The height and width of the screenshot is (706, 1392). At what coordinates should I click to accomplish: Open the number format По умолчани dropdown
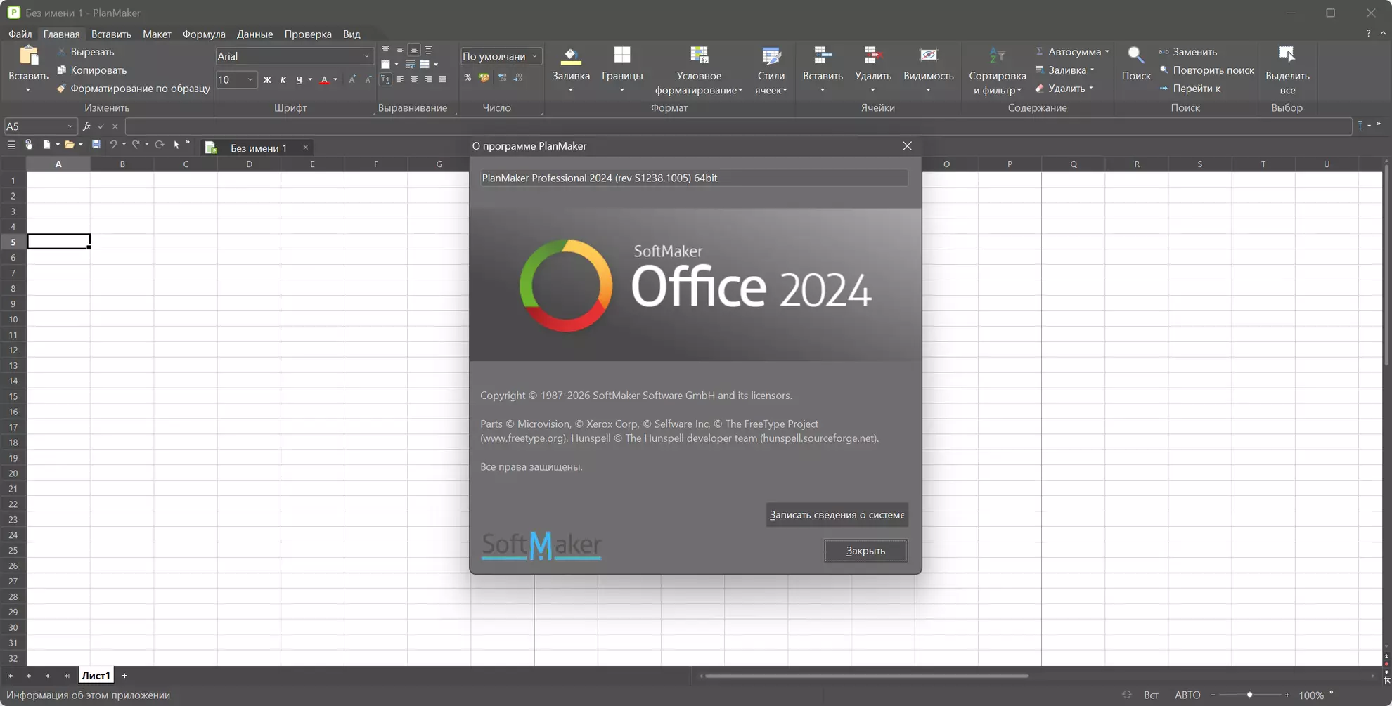(x=534, y=56)
